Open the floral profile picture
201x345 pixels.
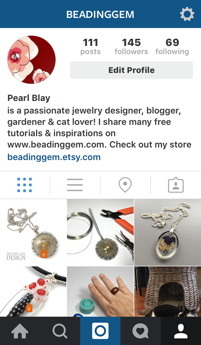31,60
